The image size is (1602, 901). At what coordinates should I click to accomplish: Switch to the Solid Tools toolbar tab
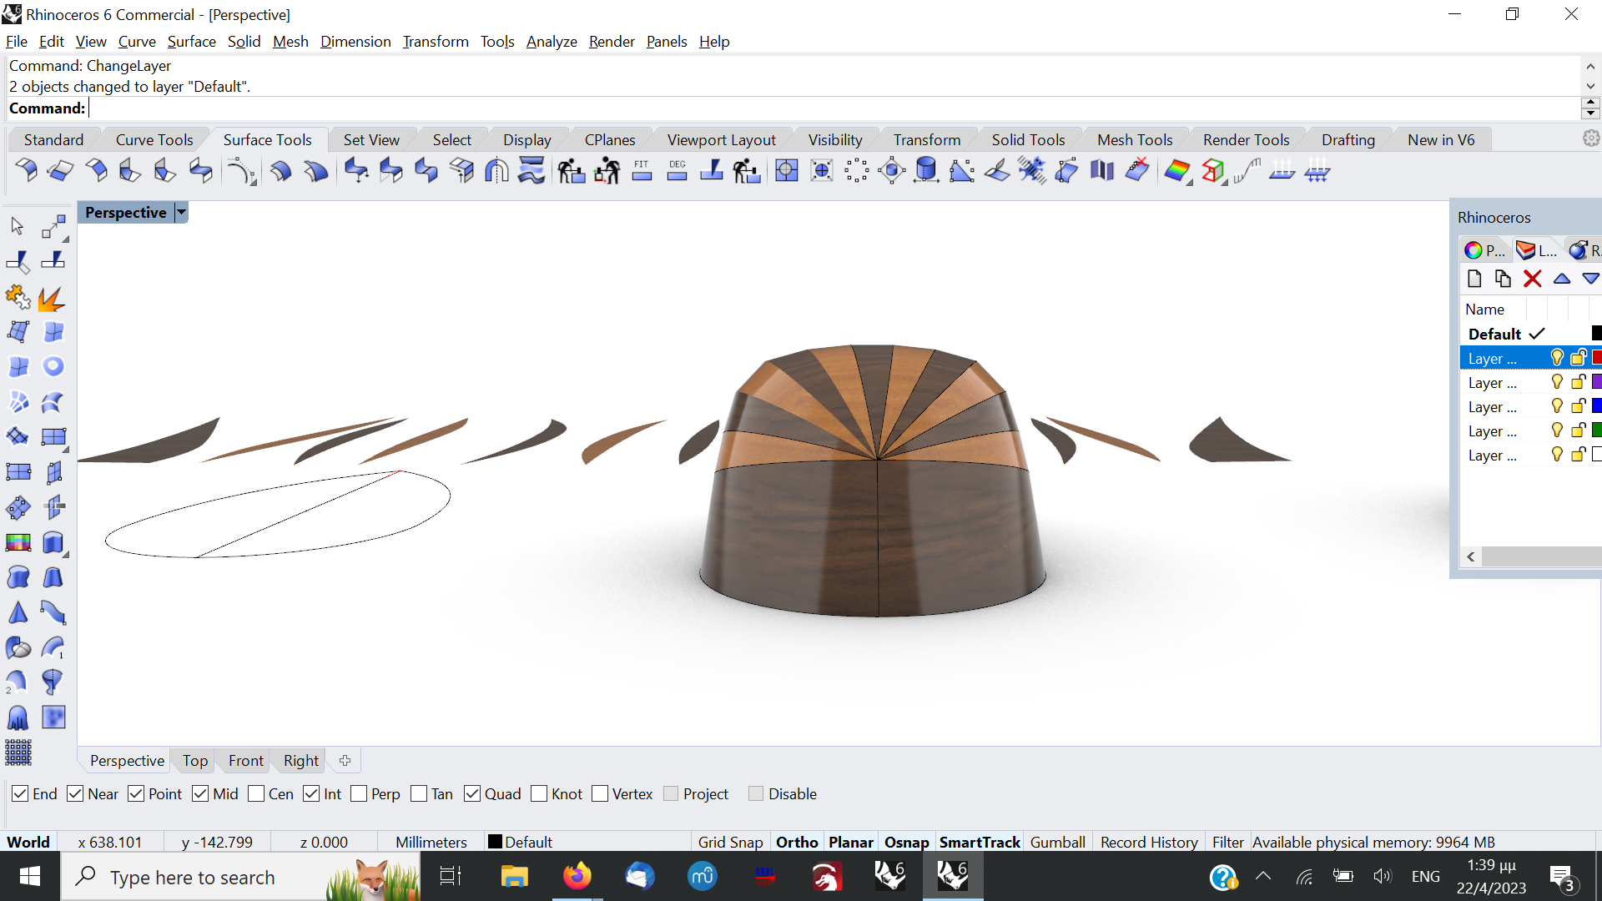tap(1028, 139)
